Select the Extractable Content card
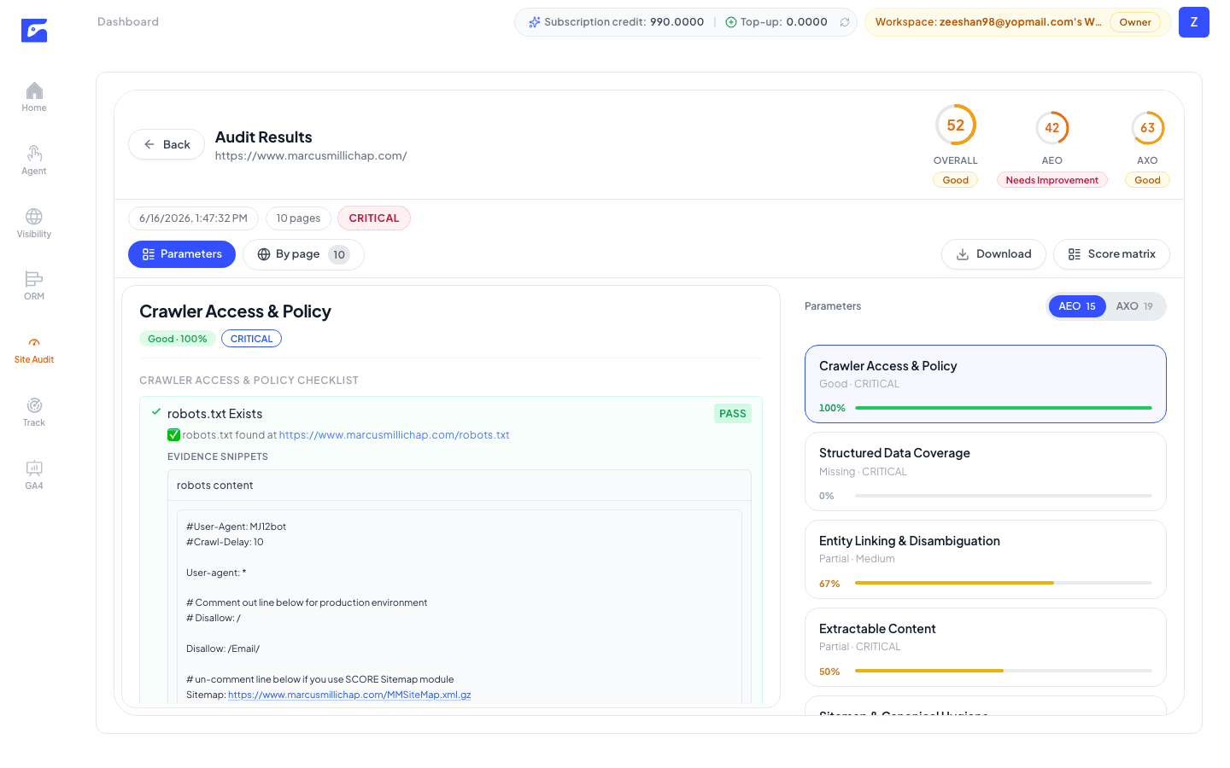The image size is (1230, 768). click(986, 648)
